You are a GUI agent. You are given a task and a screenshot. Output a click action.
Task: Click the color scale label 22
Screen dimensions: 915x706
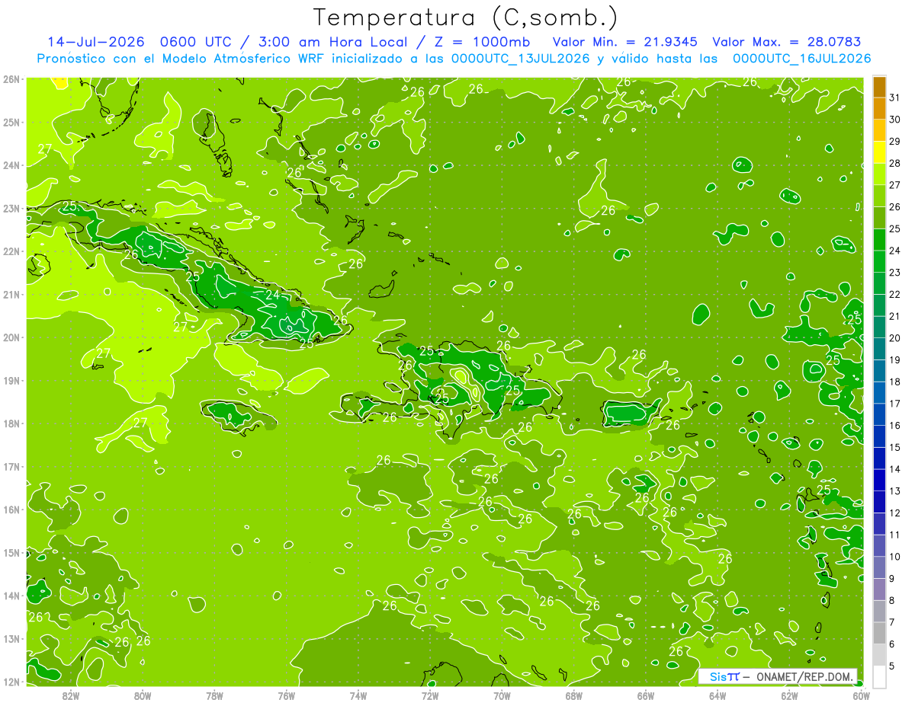tap(895, 295)
